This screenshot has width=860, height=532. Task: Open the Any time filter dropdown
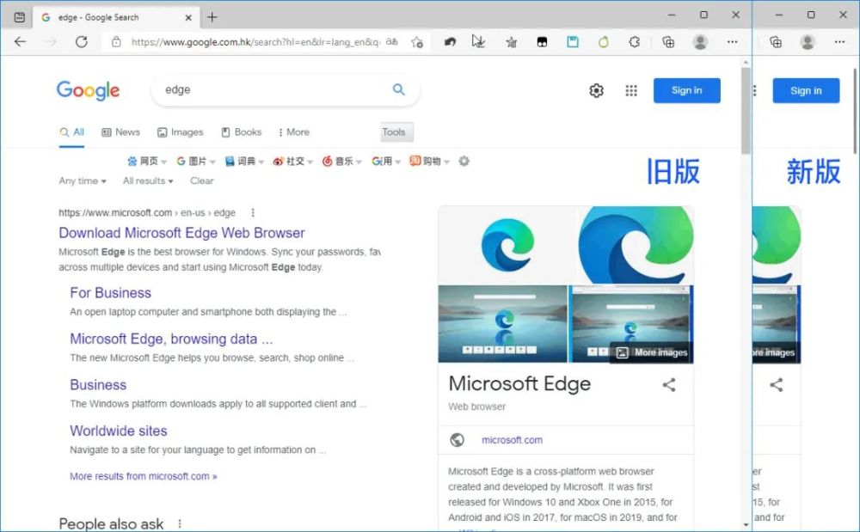point(83,180)
